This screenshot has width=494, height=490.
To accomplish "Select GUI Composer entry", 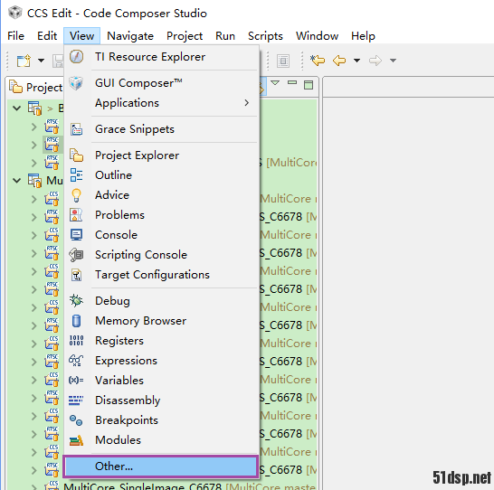I will click(x=162, y=83).
